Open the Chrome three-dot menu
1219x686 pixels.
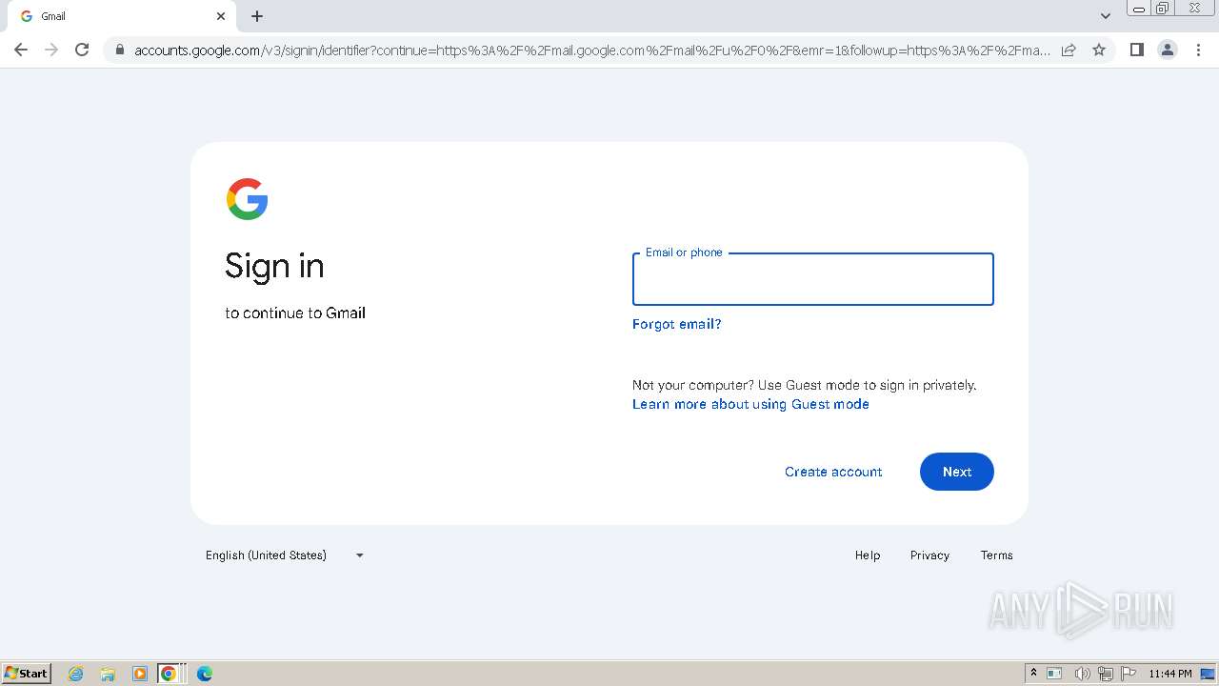coord(1198,50)
